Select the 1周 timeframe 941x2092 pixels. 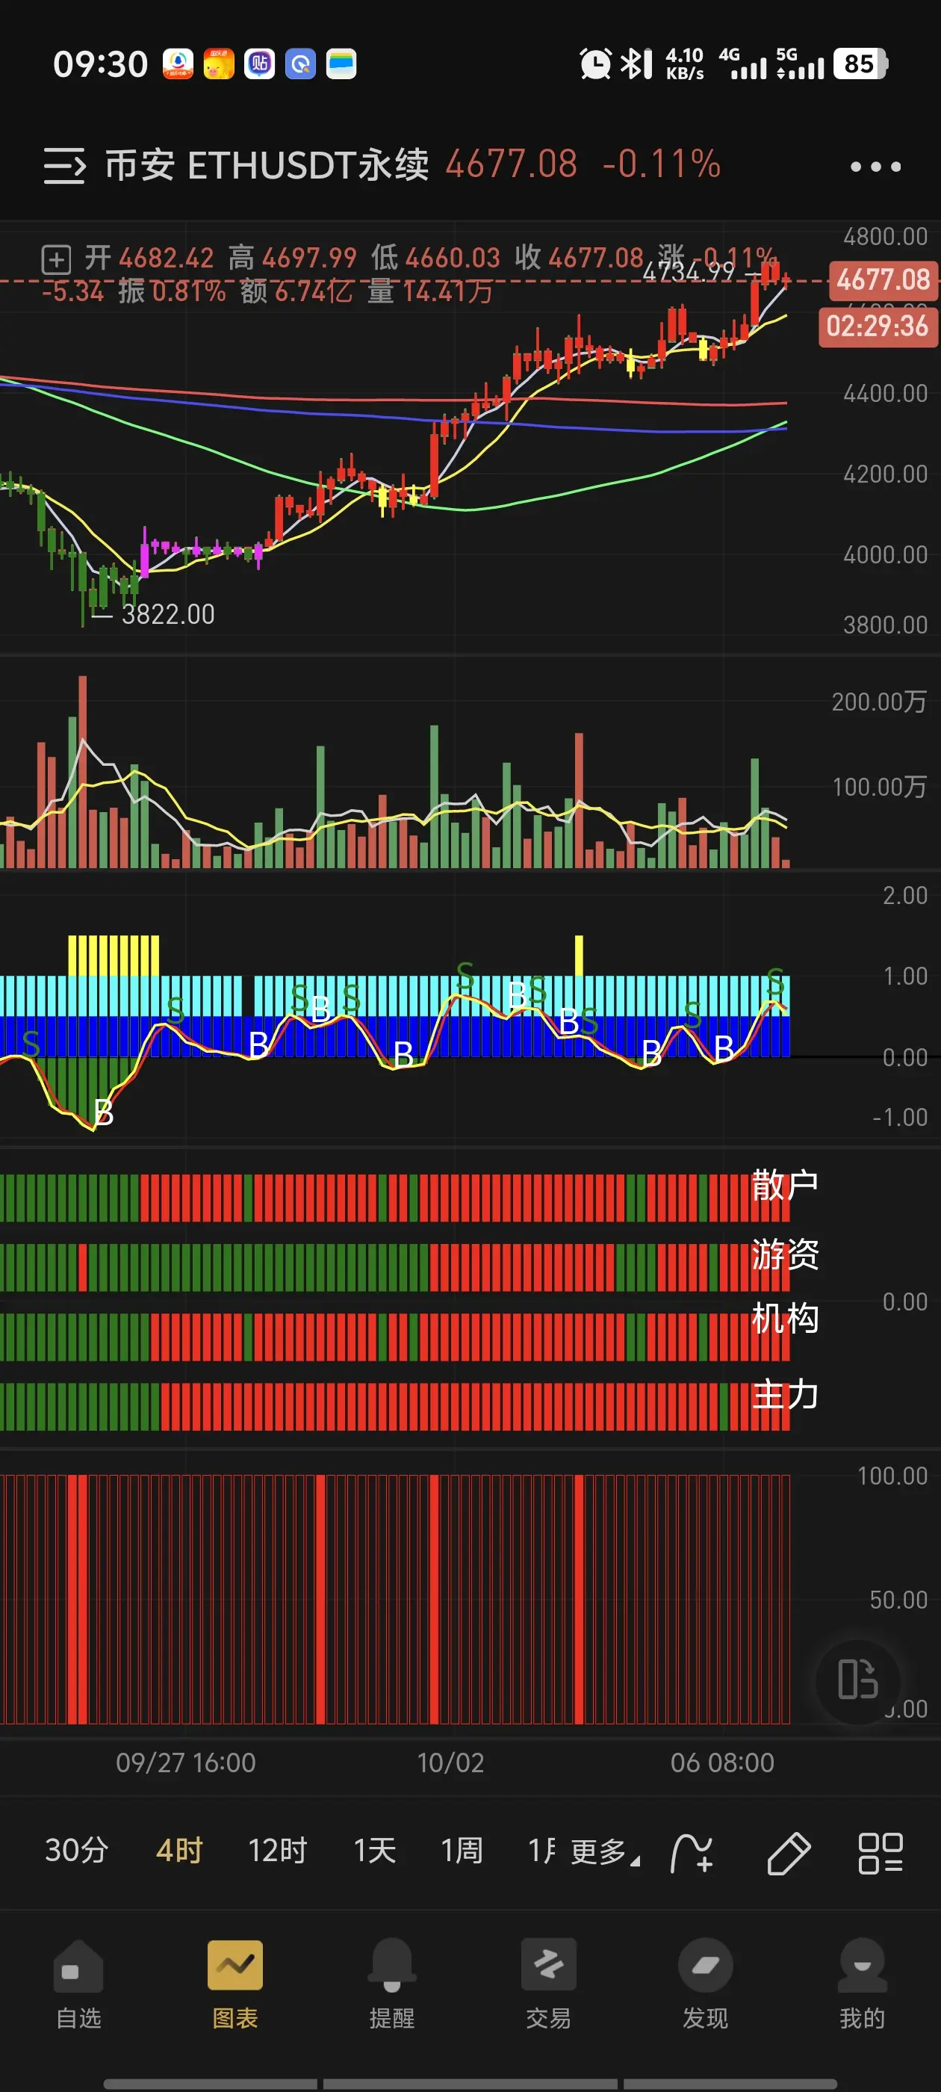pyautogui.click(x=462, y=1851)
